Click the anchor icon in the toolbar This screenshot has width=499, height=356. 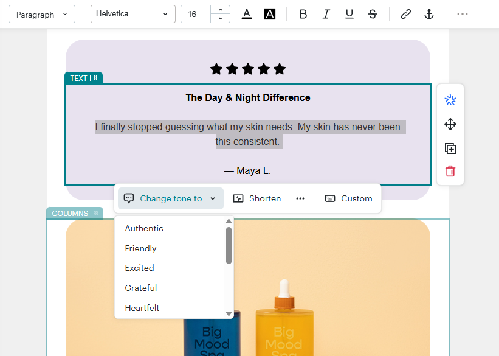tap(429, 13)
